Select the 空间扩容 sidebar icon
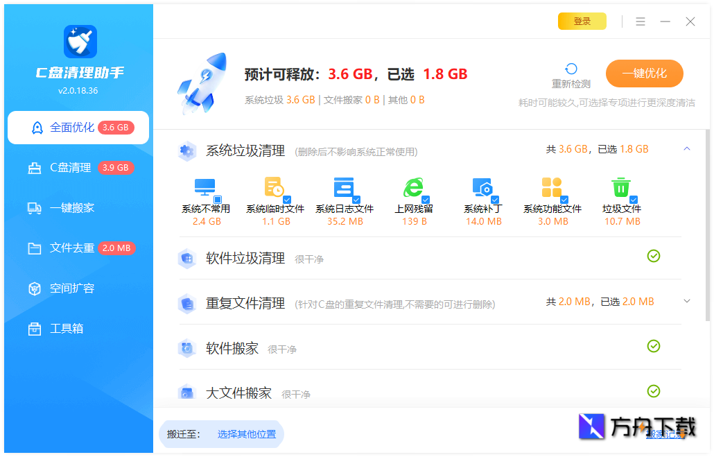The height and width of the screenshot is (457, 714). (x=34, y=288)
